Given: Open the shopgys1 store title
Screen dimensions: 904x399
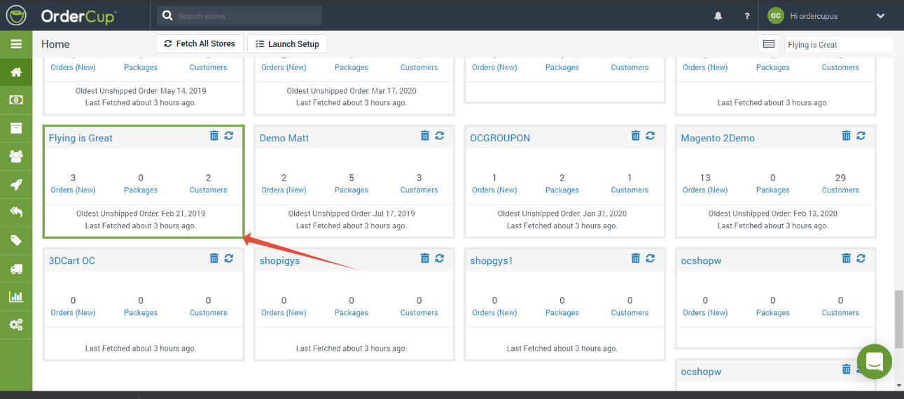Looking at the screenshot, I should click(x=492, y=260).
